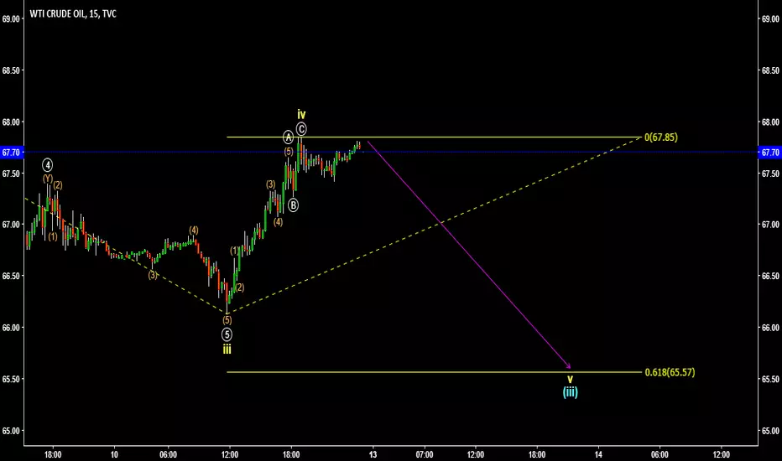
Task: Click 69.00 on the left price axis
Action: (x=11, y=19)
